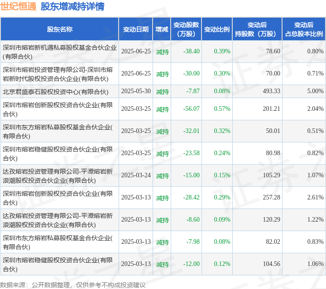326x289 pixels.
Task: Click the -28.42 share change value
Action: tap(191, 198)
